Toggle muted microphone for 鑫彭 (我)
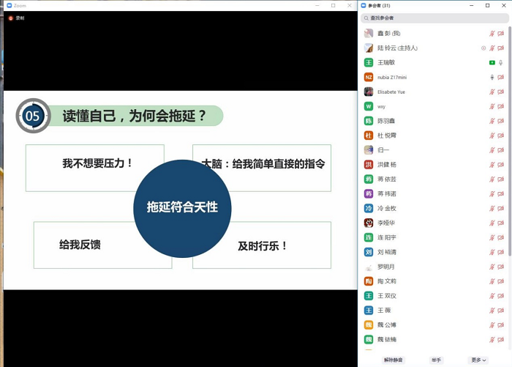 [492, 34]
